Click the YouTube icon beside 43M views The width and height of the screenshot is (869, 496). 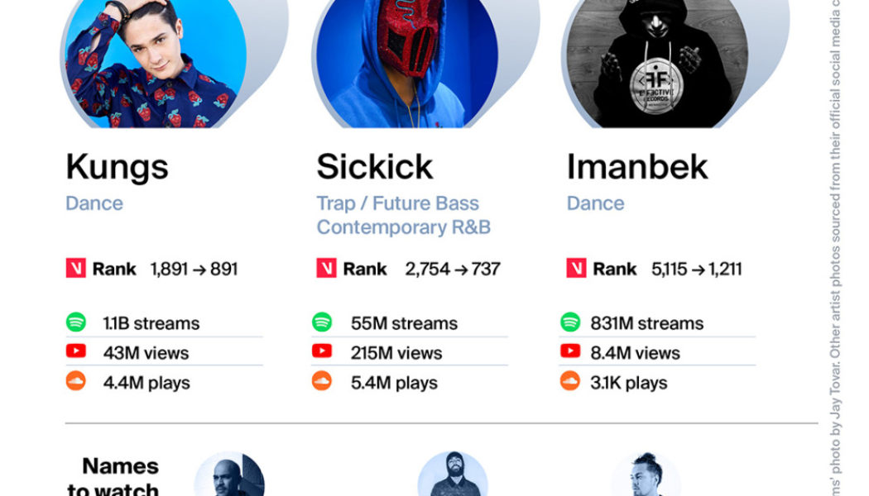click(76, 351)
